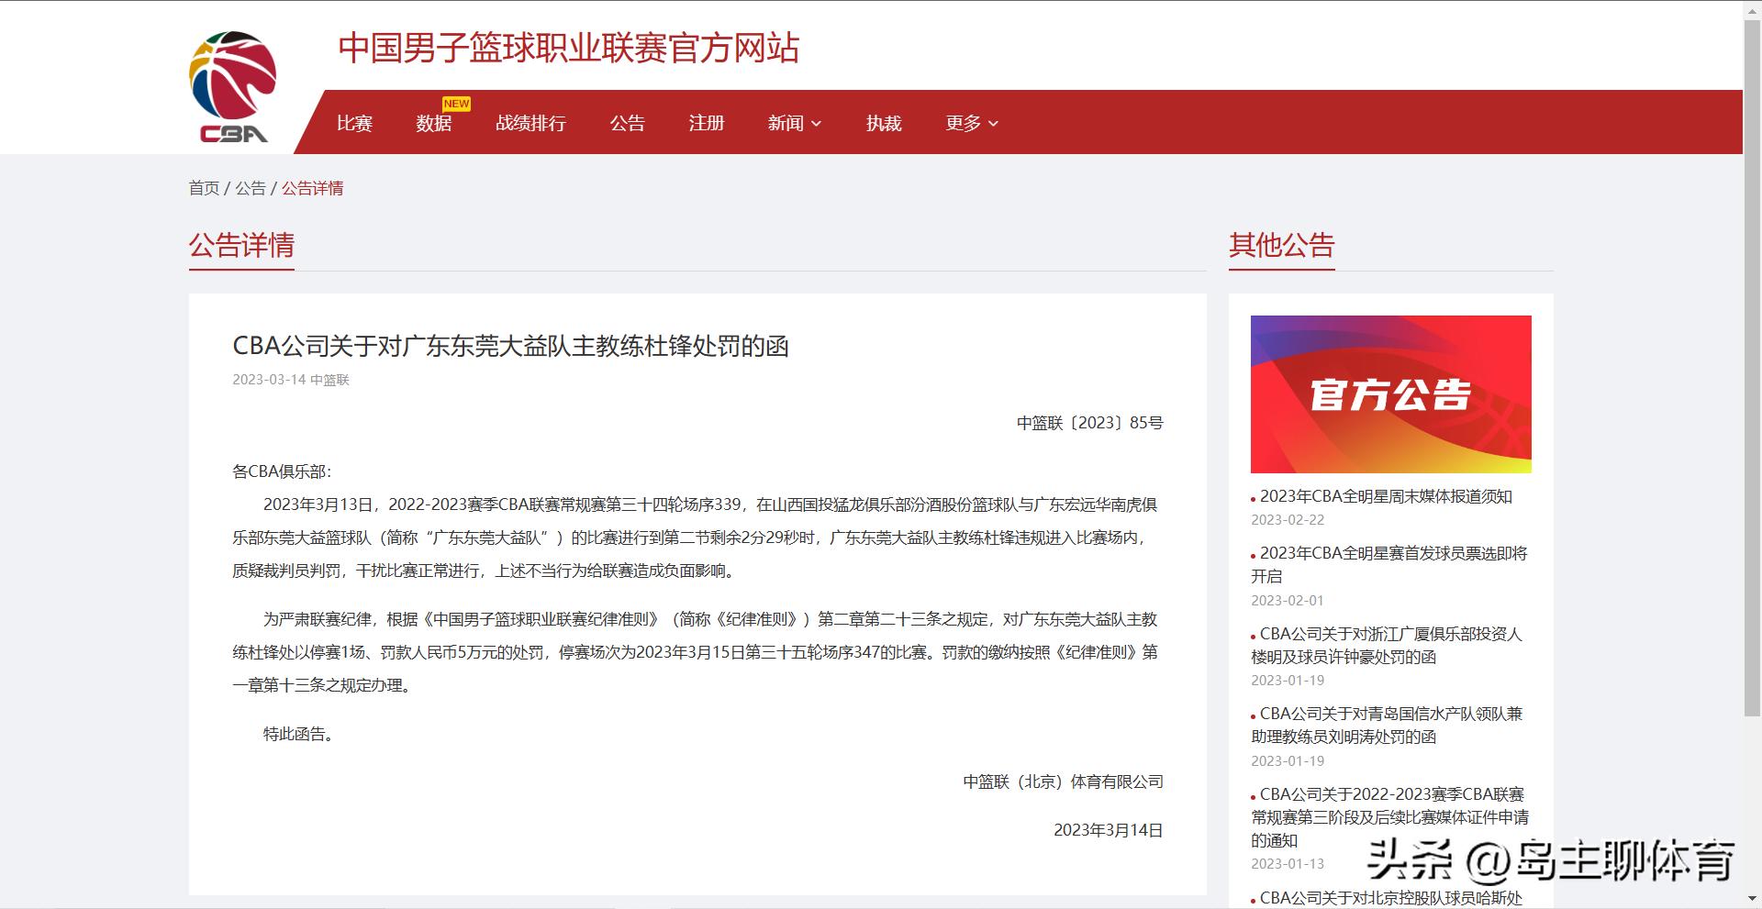Select the 公告详情 breadcrumb item
This screenshot has height=909, width=1762.
[x=311, y=188]
